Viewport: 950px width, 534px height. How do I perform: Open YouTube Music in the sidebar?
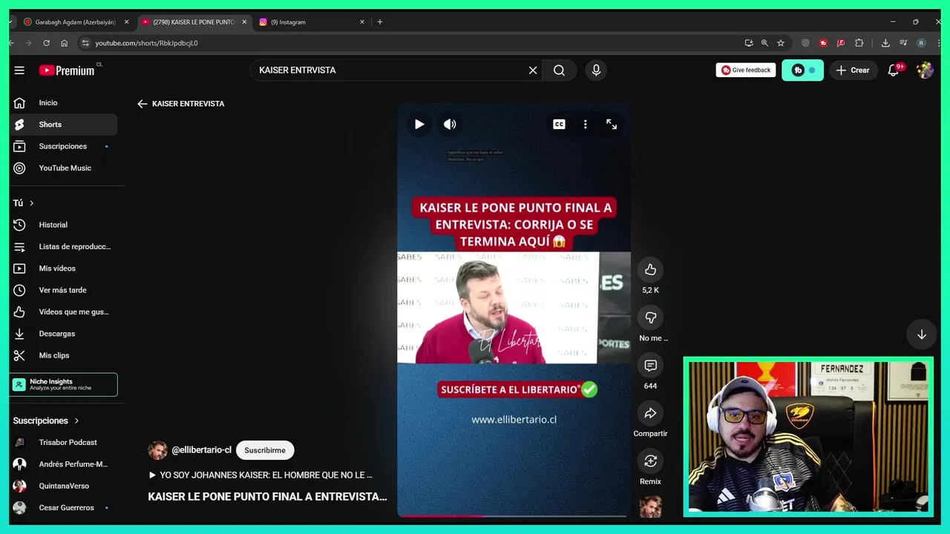click(x=64, y=168)
